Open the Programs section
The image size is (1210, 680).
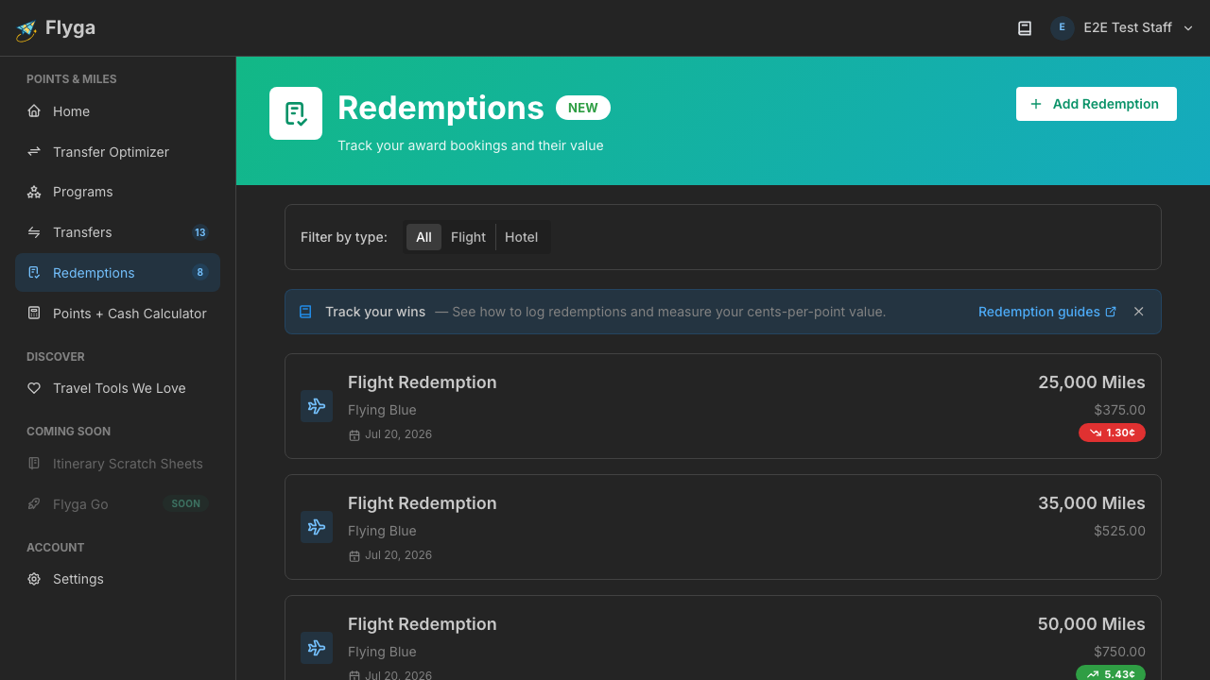coord(117,192)
